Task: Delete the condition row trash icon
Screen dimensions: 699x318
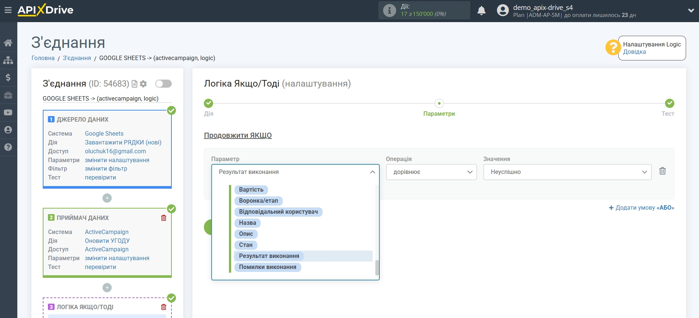Action: tap(663, 171)
